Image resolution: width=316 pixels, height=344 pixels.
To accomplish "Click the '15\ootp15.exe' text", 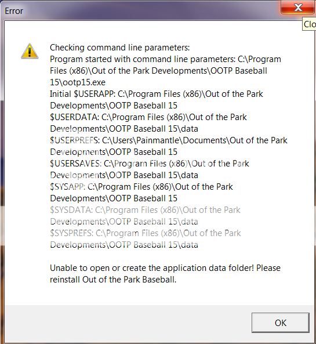I will click(x=78, y=82).
